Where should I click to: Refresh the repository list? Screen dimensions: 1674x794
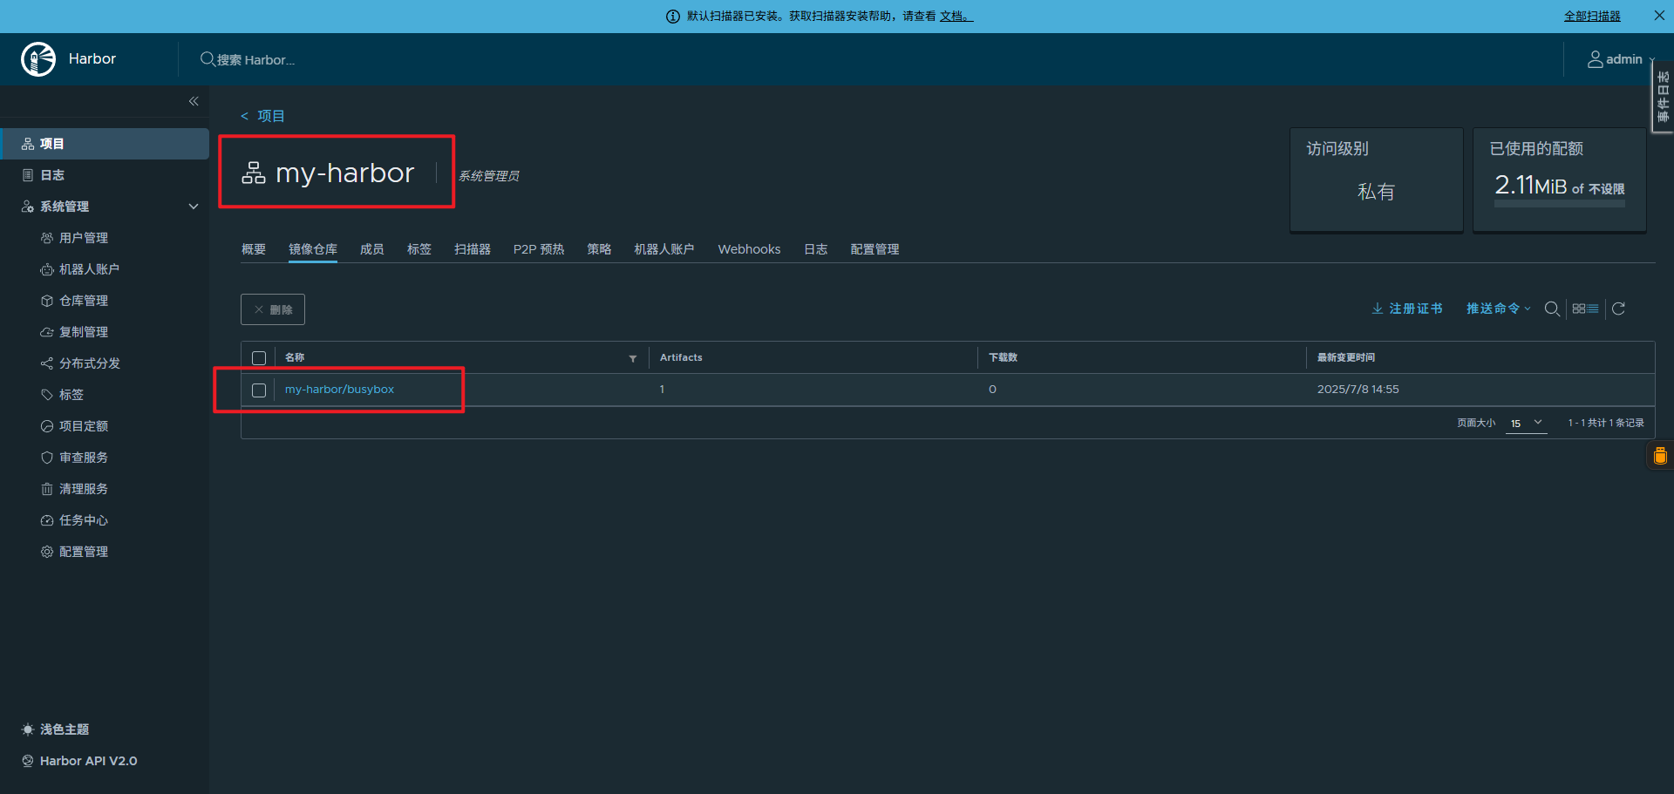tap(1618, 309)
